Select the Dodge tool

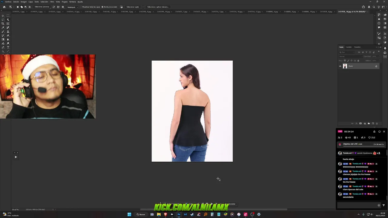(x=8, y=43)
